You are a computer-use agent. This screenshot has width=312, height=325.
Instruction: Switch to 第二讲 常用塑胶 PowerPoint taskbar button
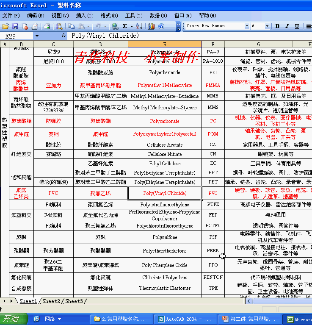[249, 319]
